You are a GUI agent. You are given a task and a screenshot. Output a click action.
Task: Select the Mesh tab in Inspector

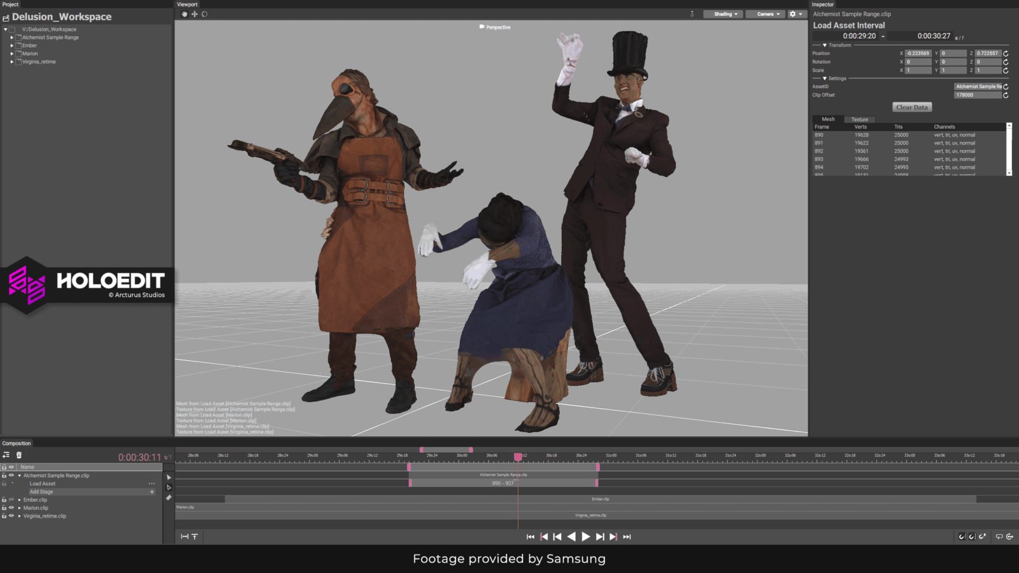point(828,120)
